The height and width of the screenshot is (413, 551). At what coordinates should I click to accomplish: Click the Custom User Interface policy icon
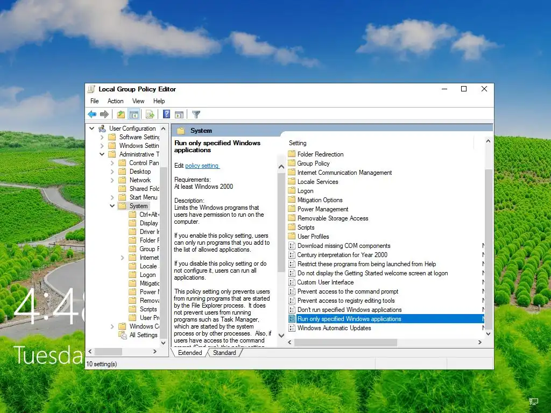click(292, 282)
